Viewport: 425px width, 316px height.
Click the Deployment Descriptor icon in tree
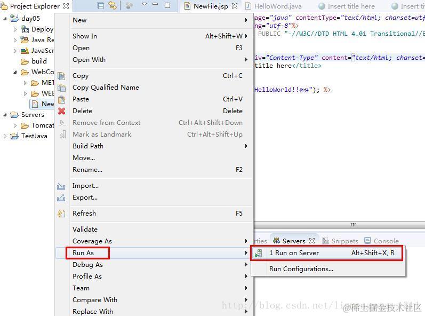25,29
